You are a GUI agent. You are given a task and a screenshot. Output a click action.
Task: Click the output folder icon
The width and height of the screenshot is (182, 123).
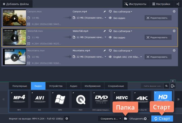pyautogui.click(x=125, y=119)
